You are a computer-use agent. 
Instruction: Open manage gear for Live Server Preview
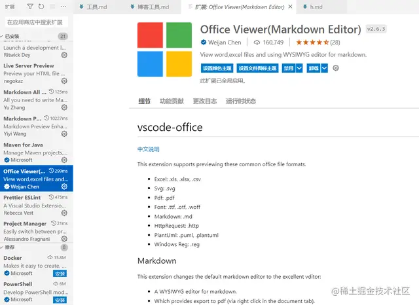[64, 81]
